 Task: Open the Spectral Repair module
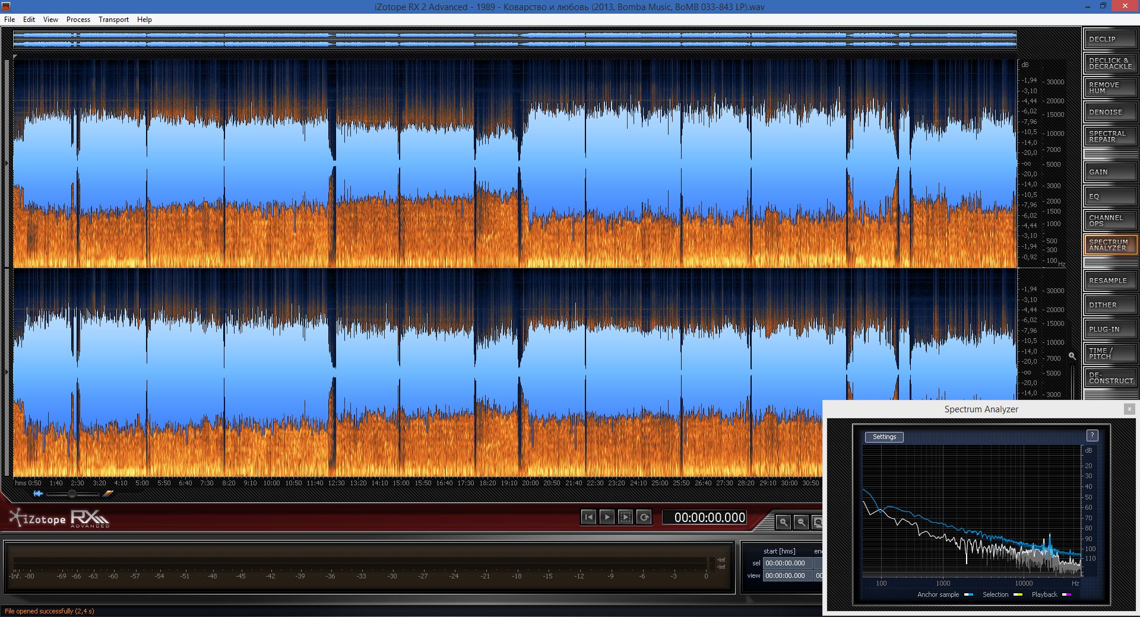1110,136
